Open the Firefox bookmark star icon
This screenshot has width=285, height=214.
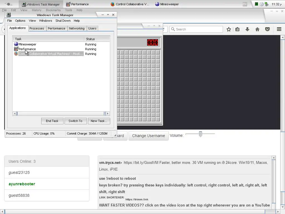[229, 29]
